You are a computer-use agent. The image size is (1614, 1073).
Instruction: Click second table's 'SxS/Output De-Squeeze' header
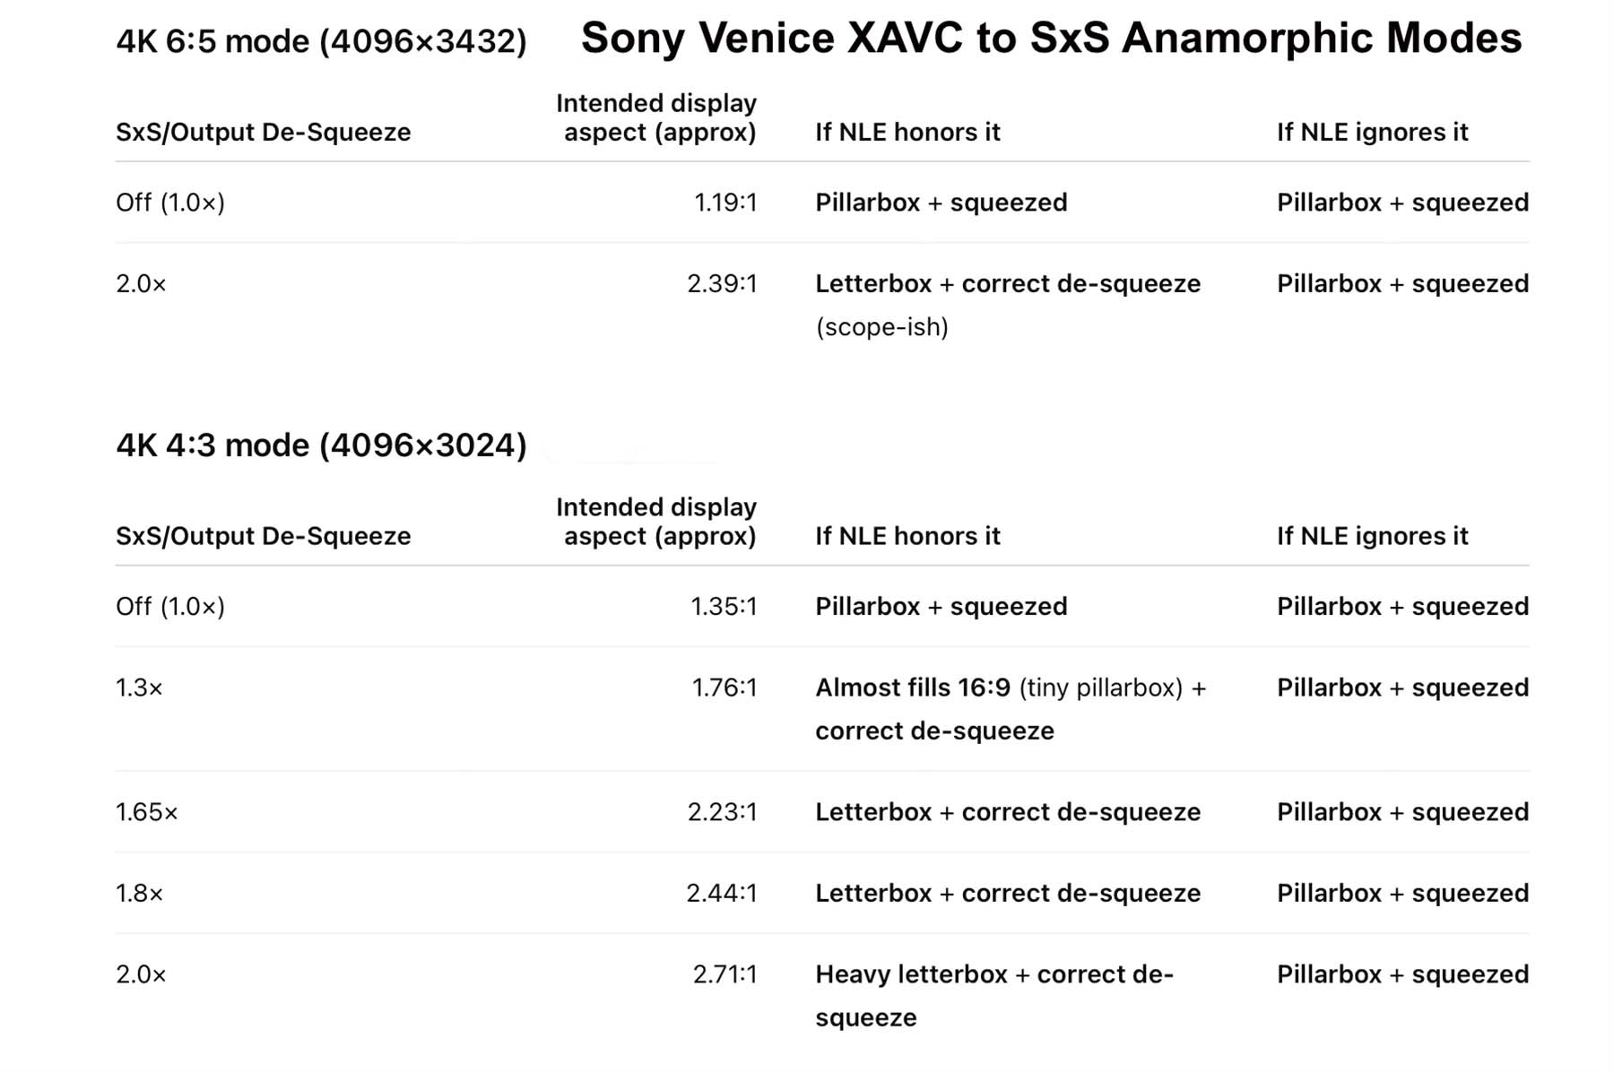click(264, 537)
